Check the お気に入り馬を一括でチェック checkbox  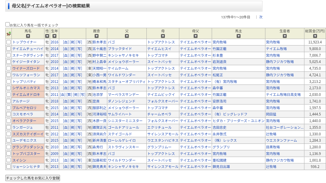click(x=8, y=24)
